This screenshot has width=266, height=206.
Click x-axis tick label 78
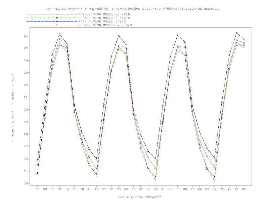[229, 189]
